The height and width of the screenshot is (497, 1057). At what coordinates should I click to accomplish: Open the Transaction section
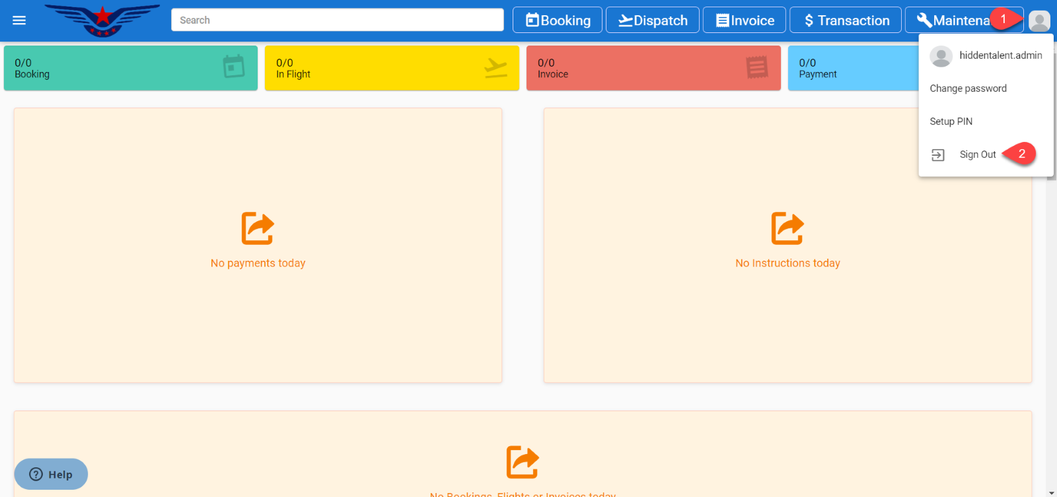pyautogui.click(x=846, y=20)
